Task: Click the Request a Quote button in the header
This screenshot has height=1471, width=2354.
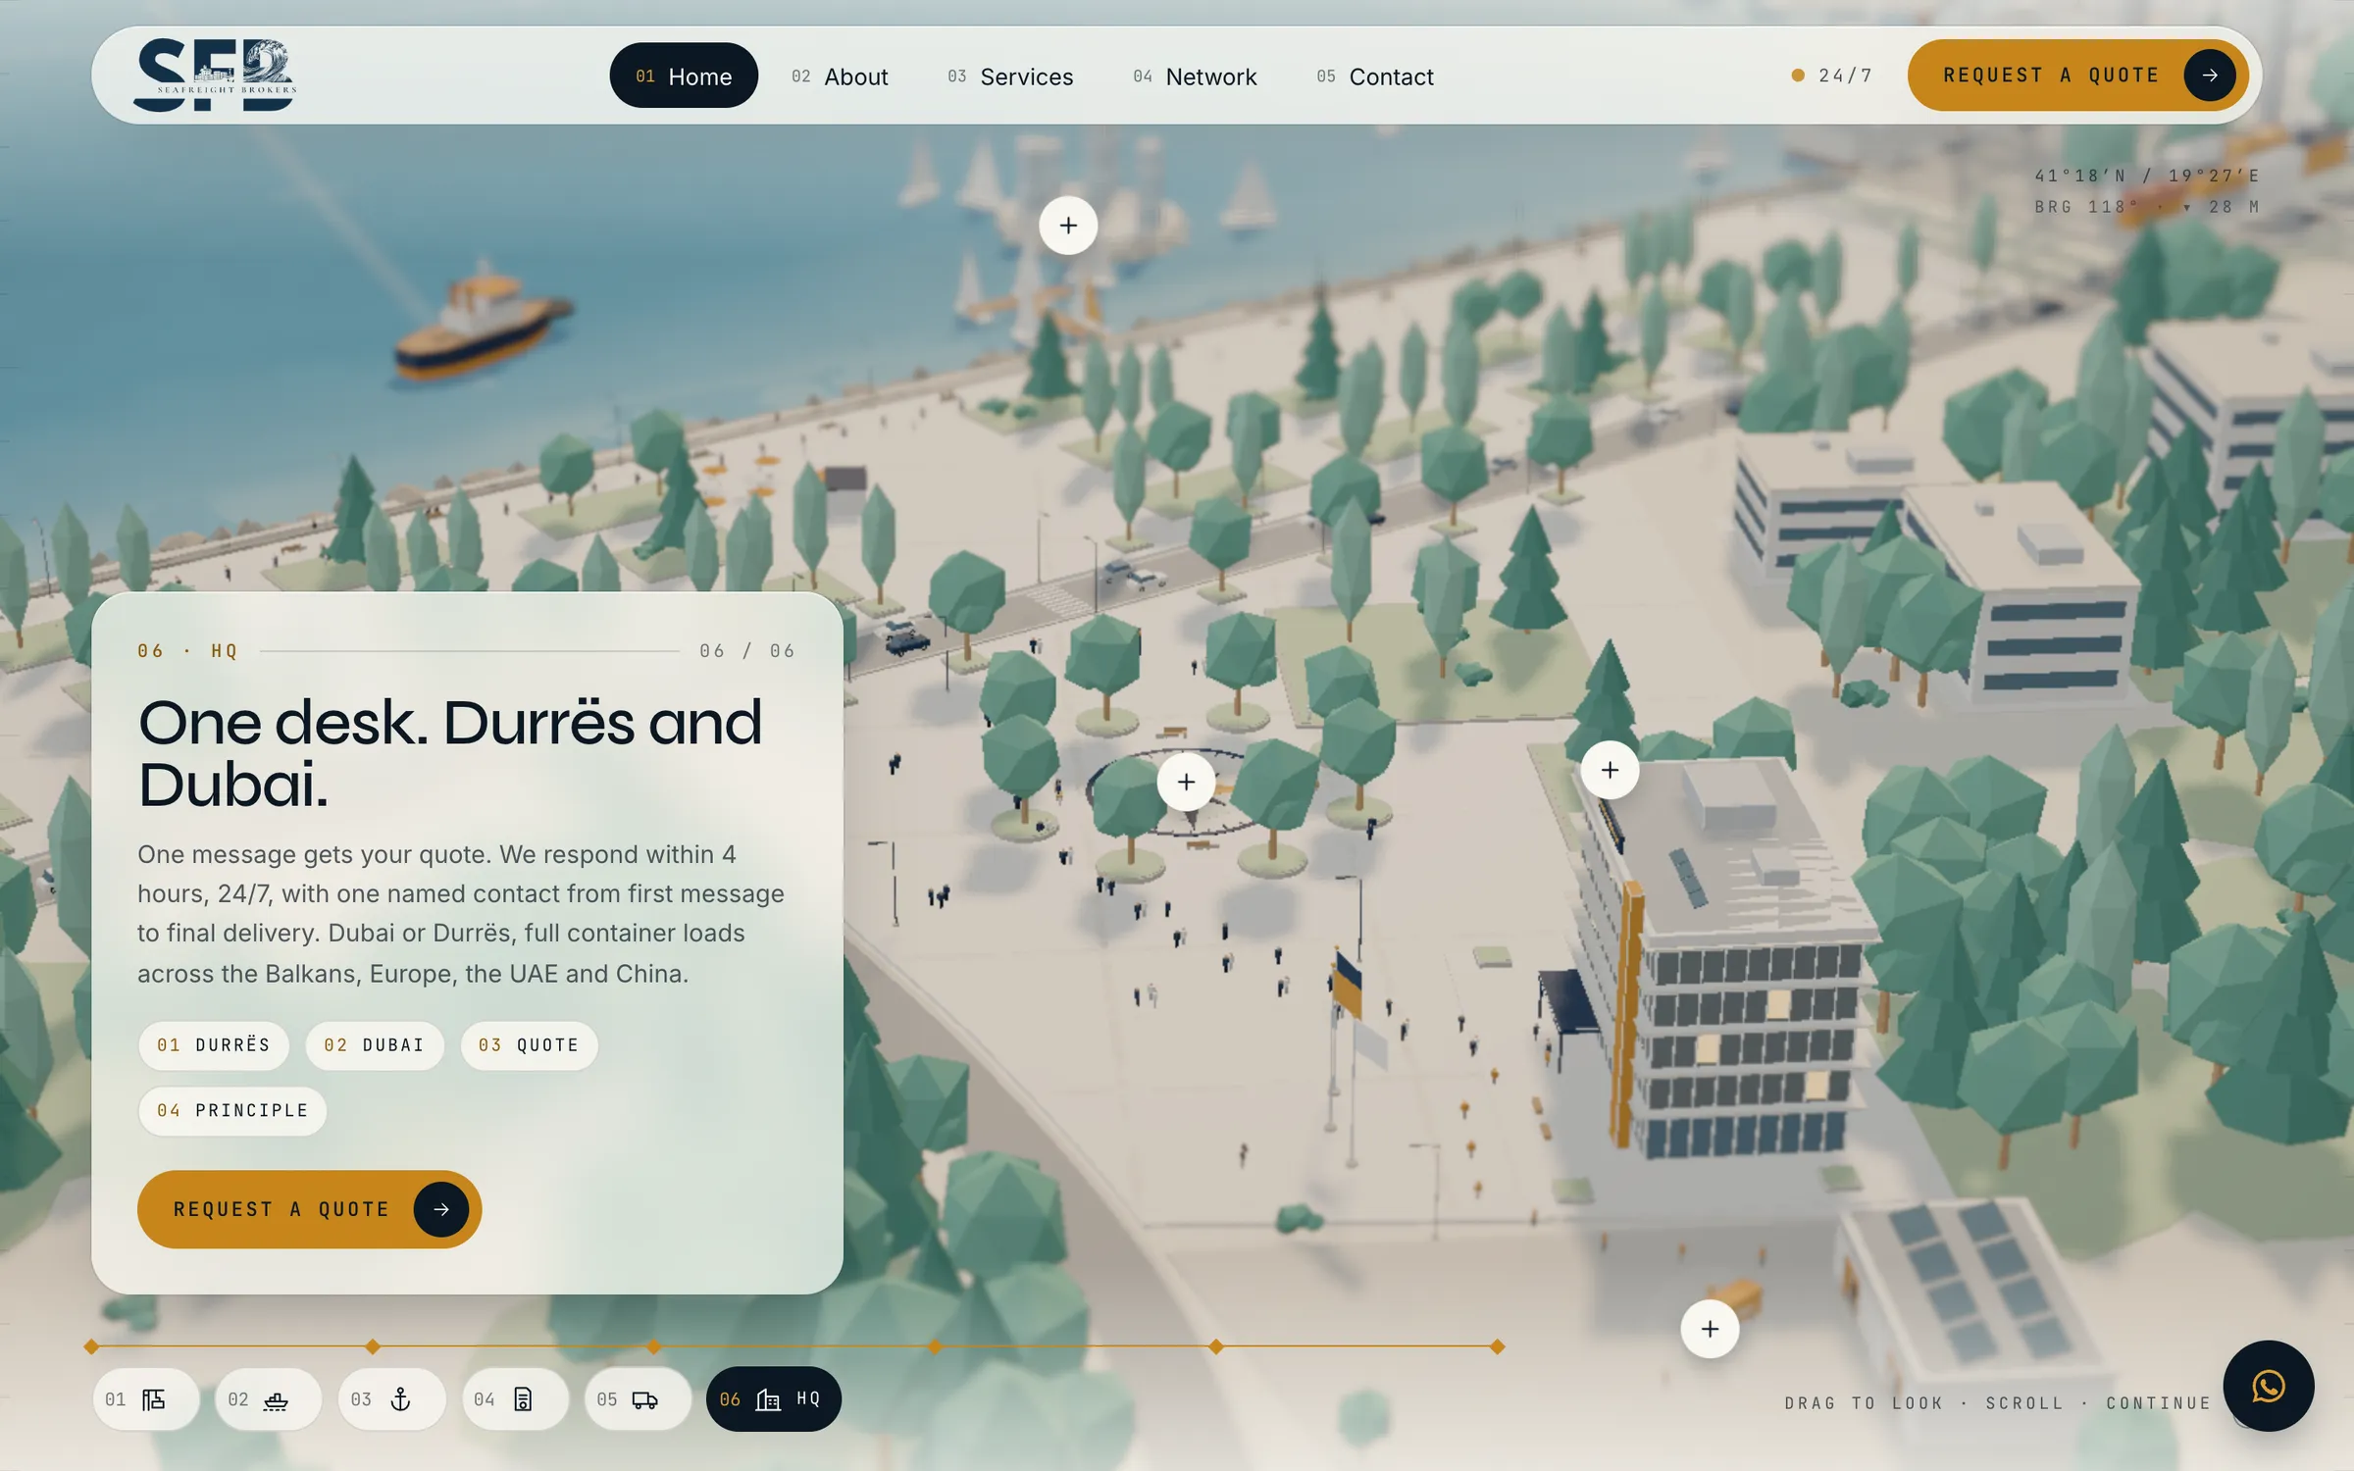Action: [2077, 76]
